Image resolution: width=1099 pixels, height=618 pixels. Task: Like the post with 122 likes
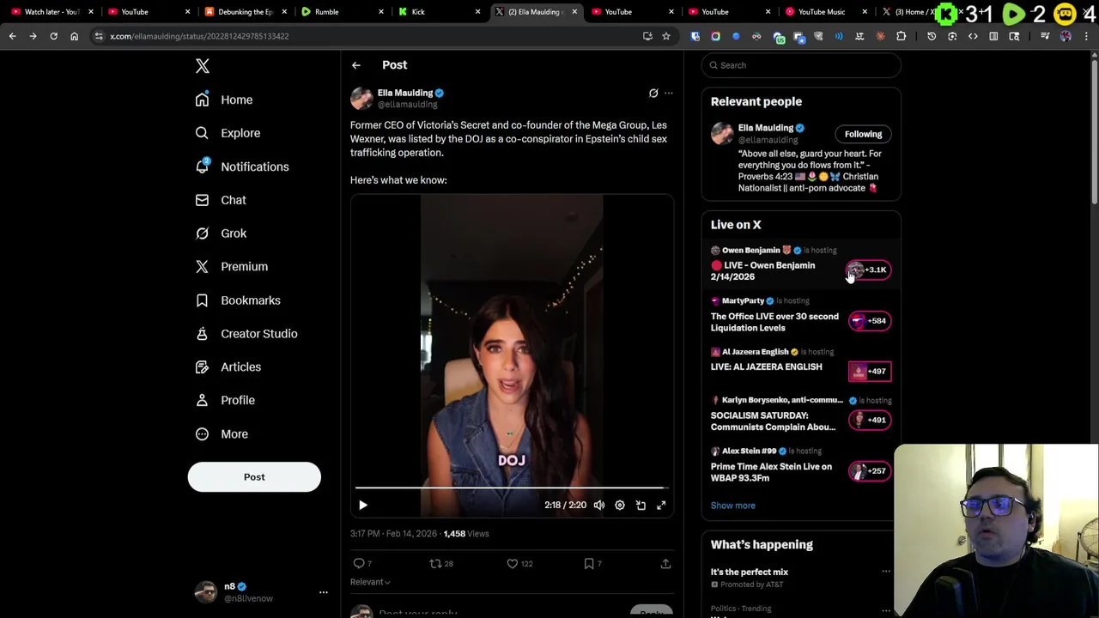[x=519, y=564]
